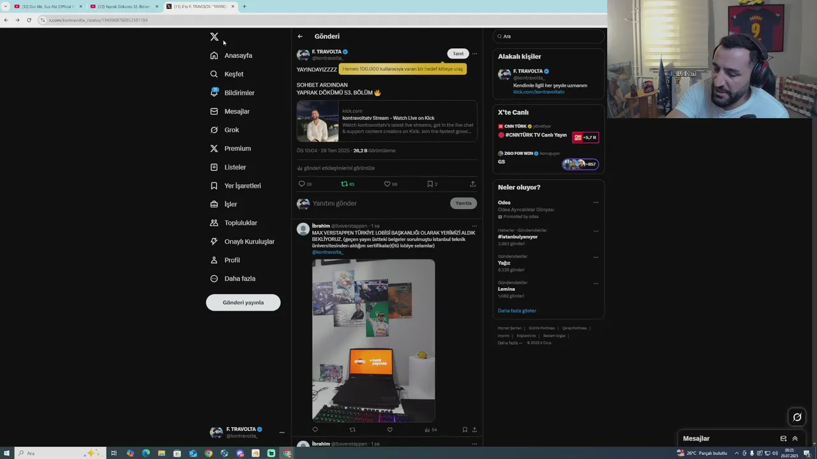Open Windows Start menu
Viewport: 817px width, 459px height.
[7, 453]
